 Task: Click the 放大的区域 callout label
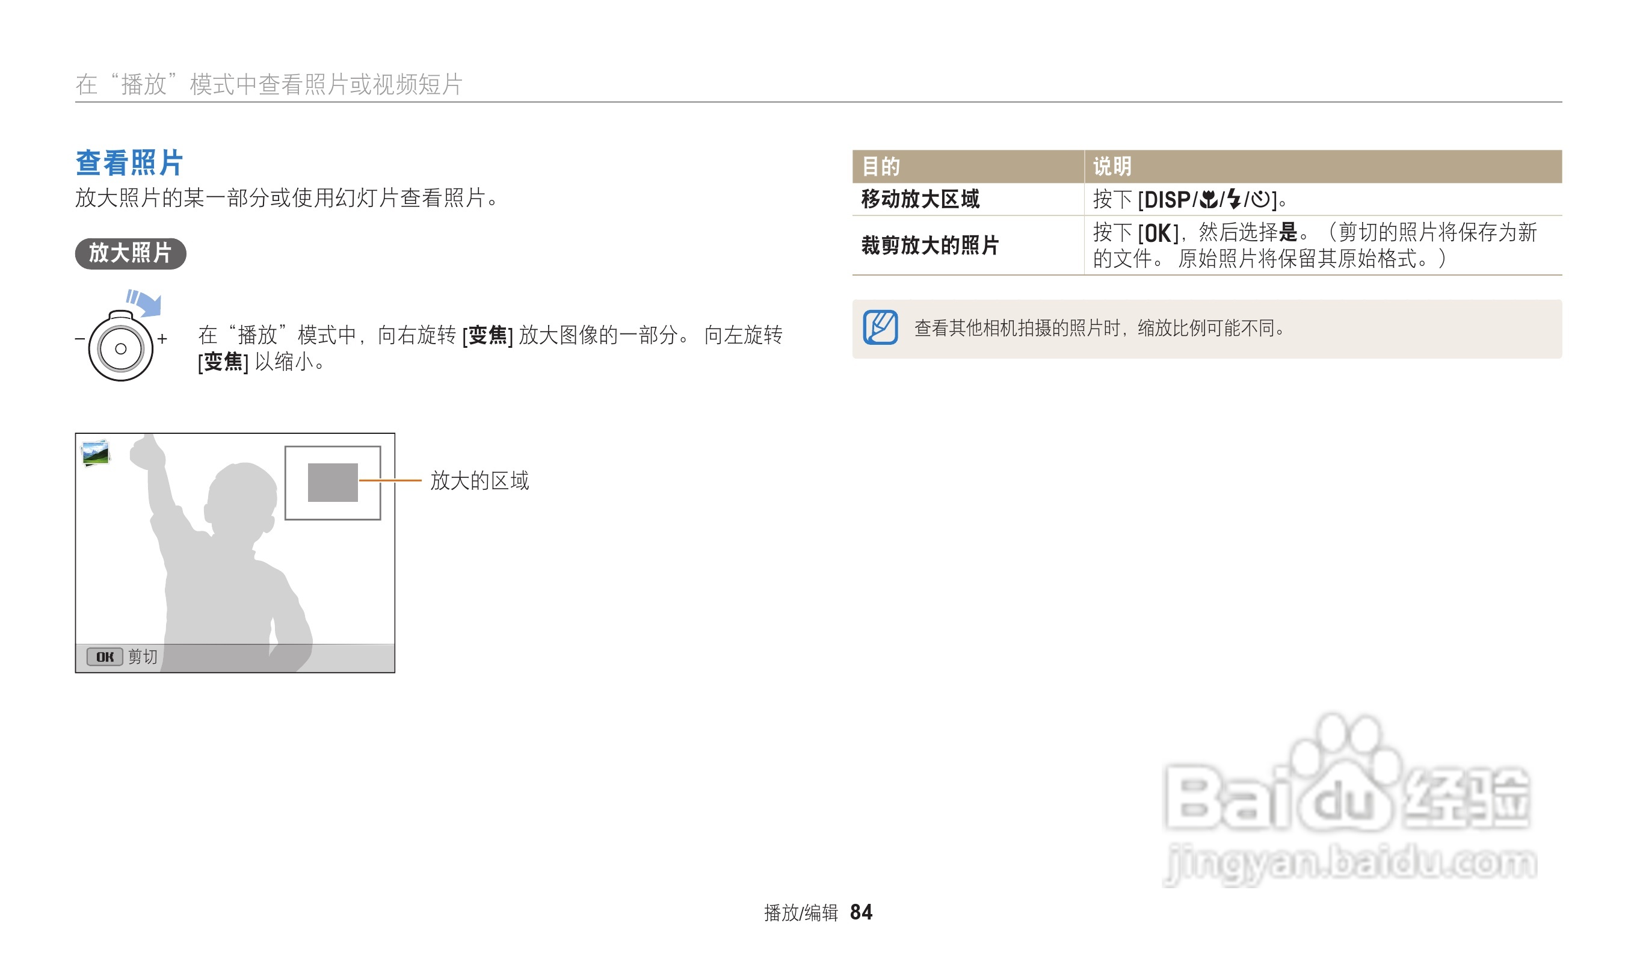point(479,481)
